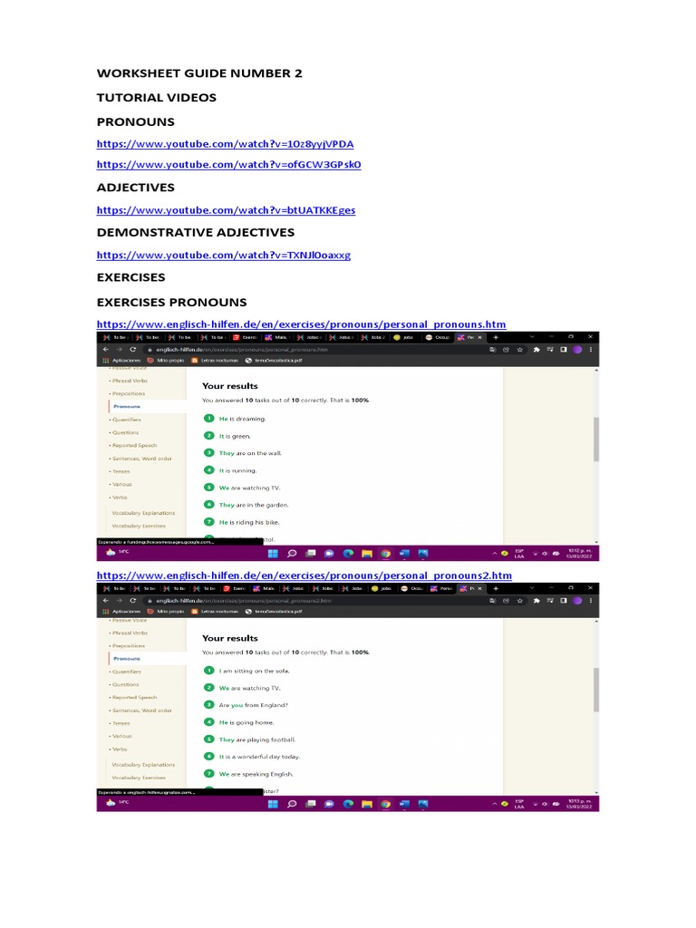Open the new tab plus in the personal_pronouns2.htm browser
696x928 pixels.
tap(496, 589)
